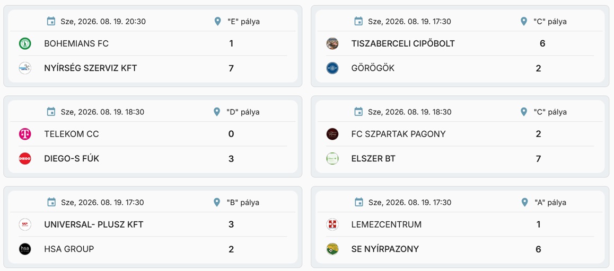This screenshot has width=614, height=271.
Task: Click the Universal- Plusz KFT logo
Action: coord(25,224)
